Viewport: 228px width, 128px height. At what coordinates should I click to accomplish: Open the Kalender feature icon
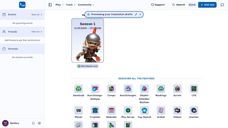click(111, 110)
